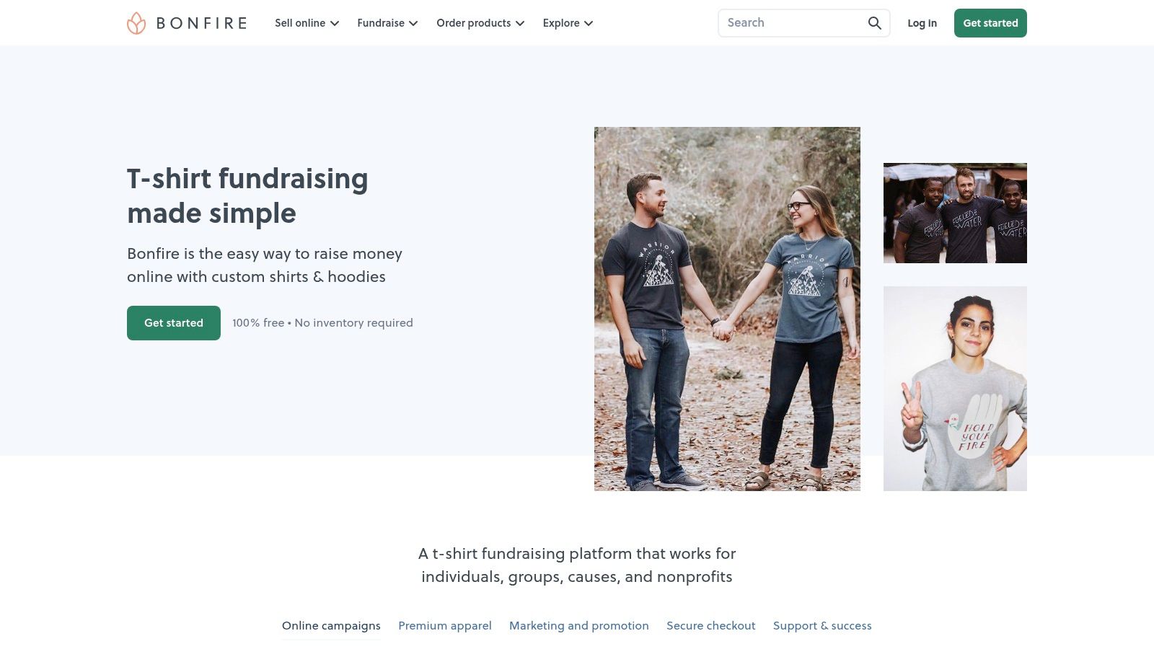Click the search magnifier icon
1154x649 pixels.
click(874, 23)
